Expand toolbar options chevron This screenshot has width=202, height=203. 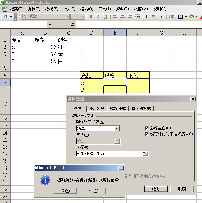tap(15, 17)
